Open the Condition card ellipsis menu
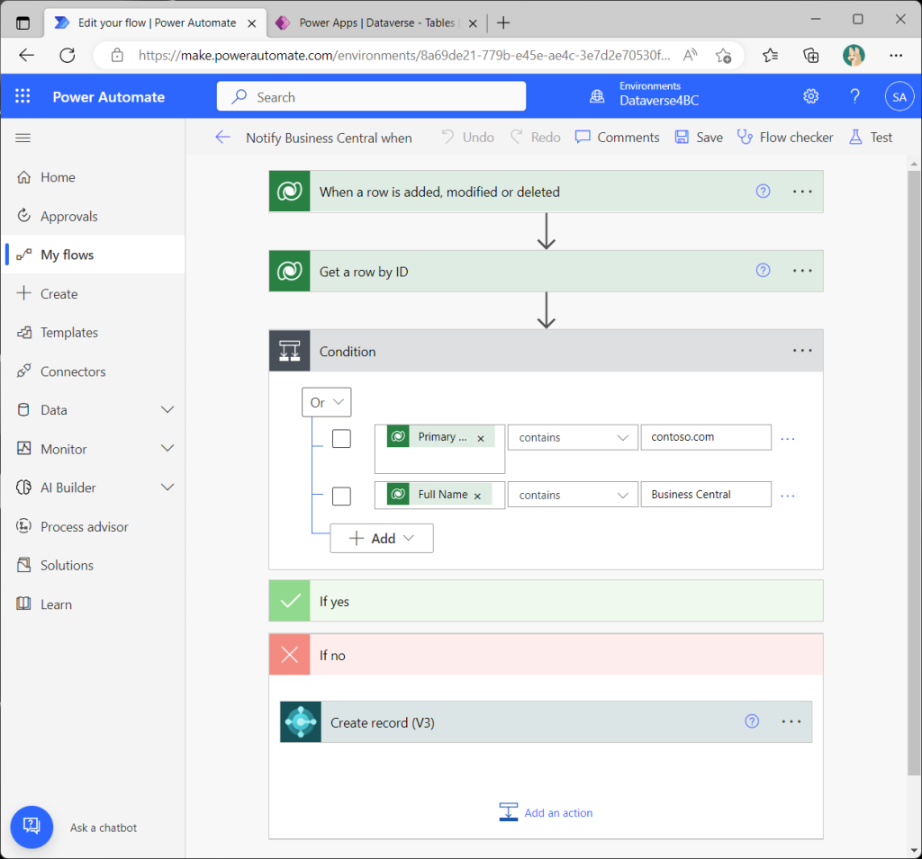 click(x=802, y=351)
